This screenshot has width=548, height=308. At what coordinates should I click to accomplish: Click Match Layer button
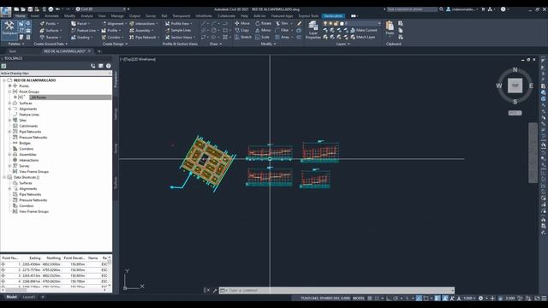362,37
